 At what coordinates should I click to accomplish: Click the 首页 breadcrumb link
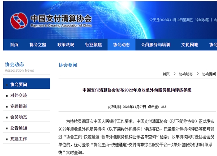point(166,74)
